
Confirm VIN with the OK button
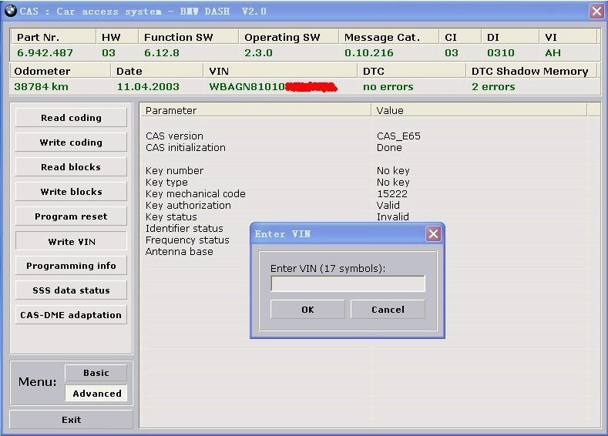pos(307,310)
